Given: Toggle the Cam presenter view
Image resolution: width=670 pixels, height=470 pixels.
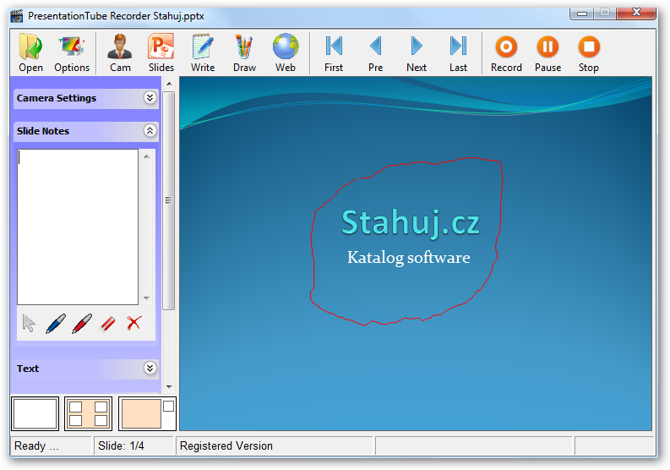Looking at the screenshot, I should 120,53.
